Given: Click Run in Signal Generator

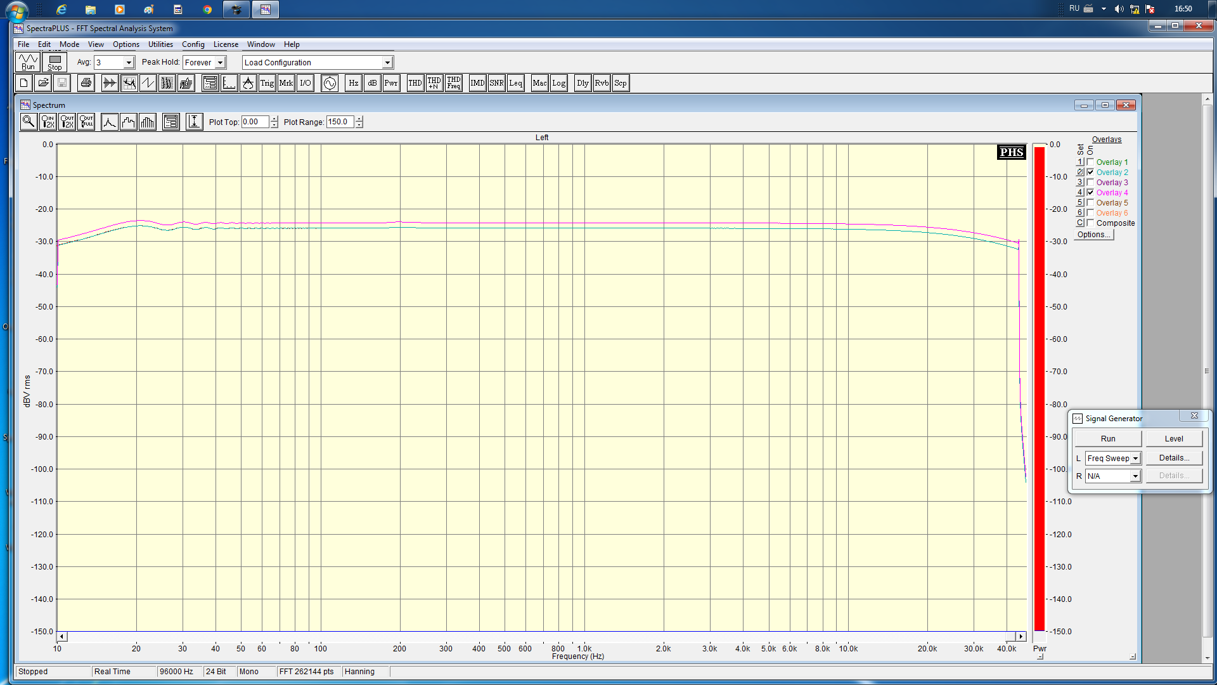Looking at the screenshot, I should pos(1108,439).
